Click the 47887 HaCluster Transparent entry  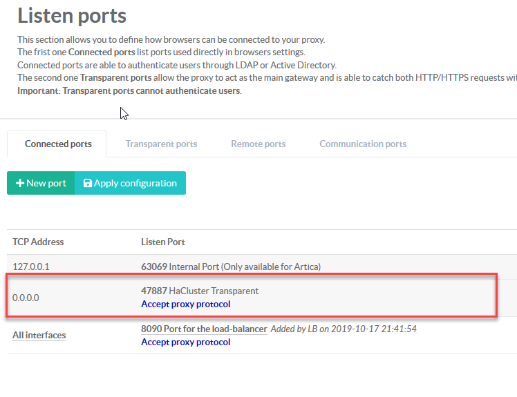point(200,291)
